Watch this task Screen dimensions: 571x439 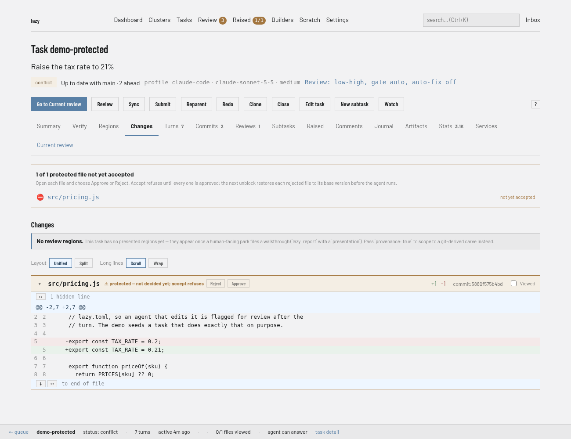click(x=391, y=104)
